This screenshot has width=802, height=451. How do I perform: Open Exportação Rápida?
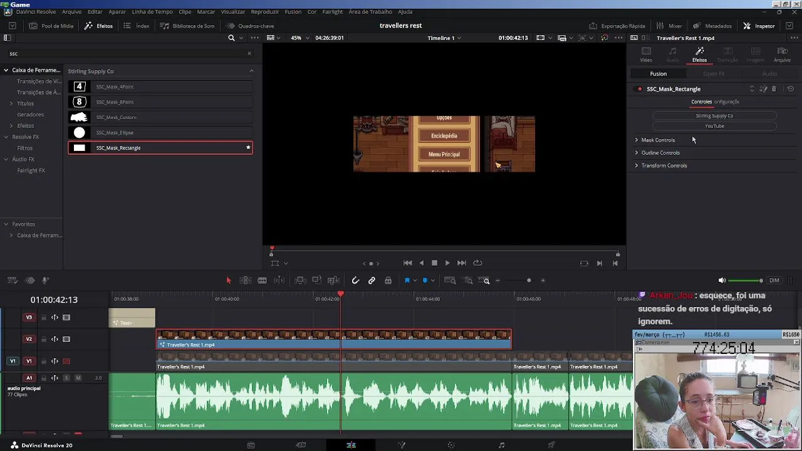(617, 26)
